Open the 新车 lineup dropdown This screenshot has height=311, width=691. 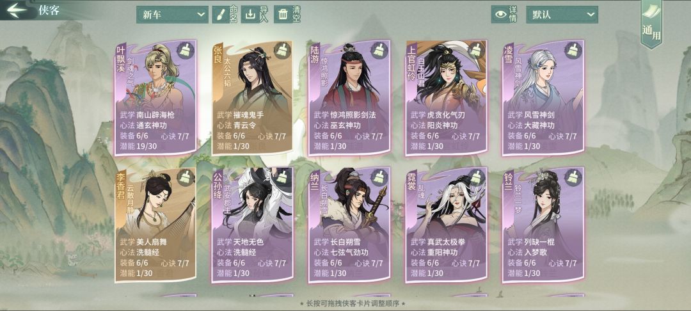172,15
